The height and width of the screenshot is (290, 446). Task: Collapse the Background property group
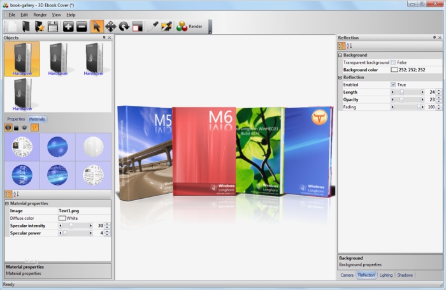coord(340,55)
